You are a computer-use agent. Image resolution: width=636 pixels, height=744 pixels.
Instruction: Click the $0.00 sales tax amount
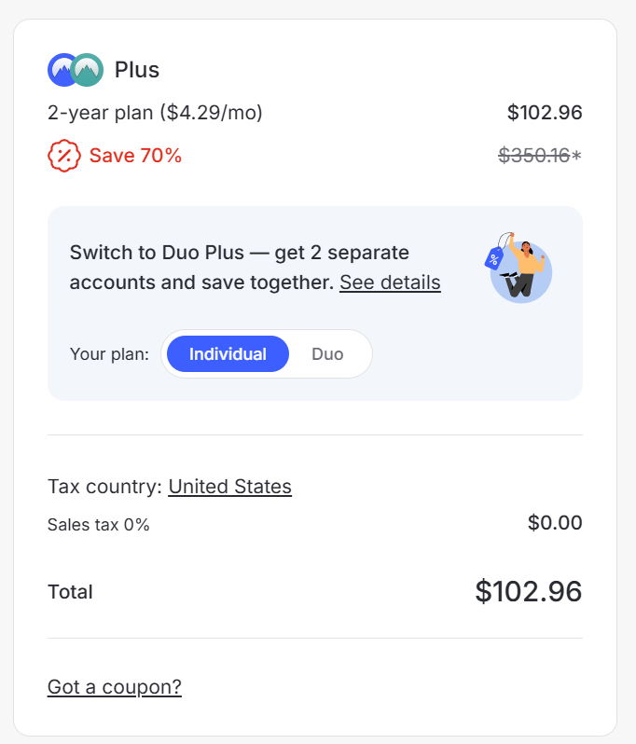point(555,523)
